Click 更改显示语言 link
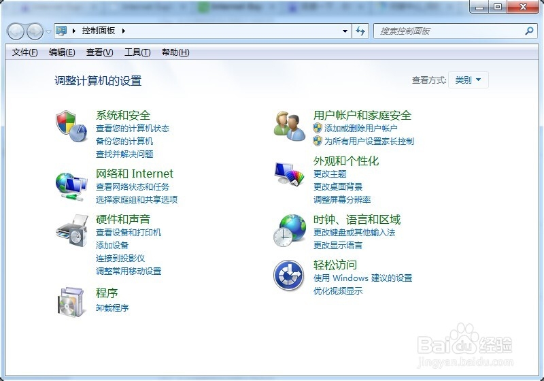This screenshot has width=544, height=381. [338, 246]
